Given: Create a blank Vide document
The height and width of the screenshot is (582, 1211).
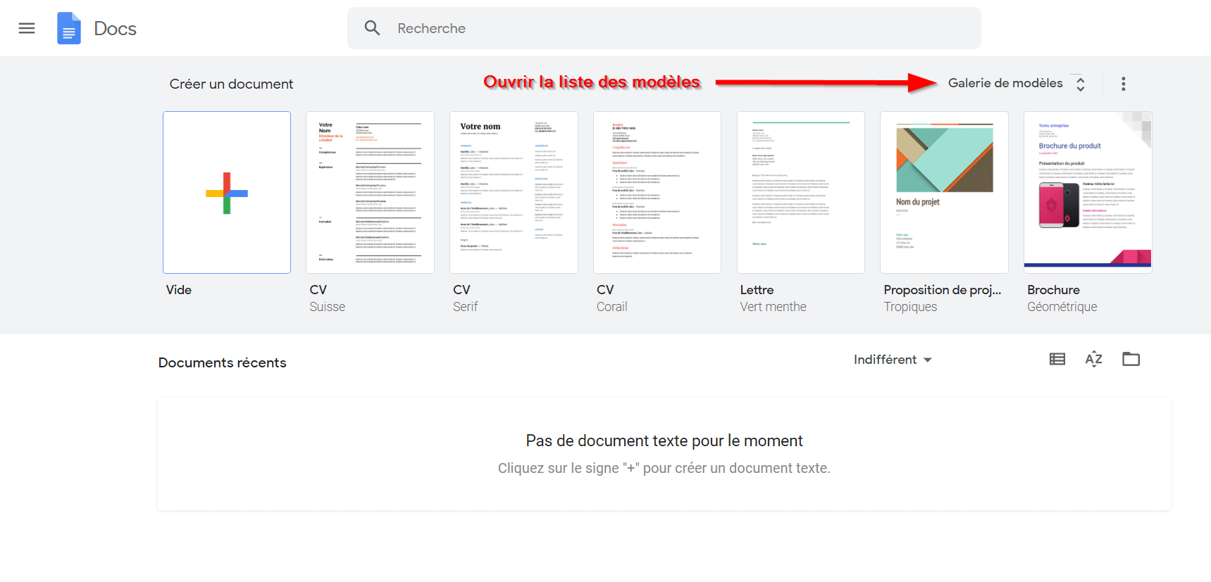Looking at the screenshot, I should (227, 192).
